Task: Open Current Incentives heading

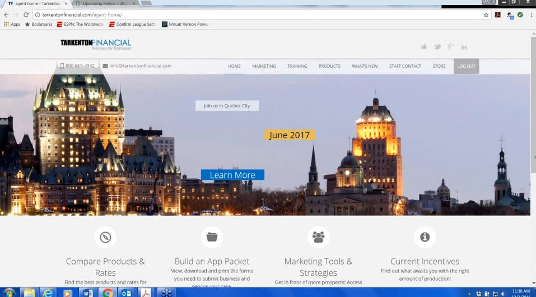Action: [x=425, y=261]
